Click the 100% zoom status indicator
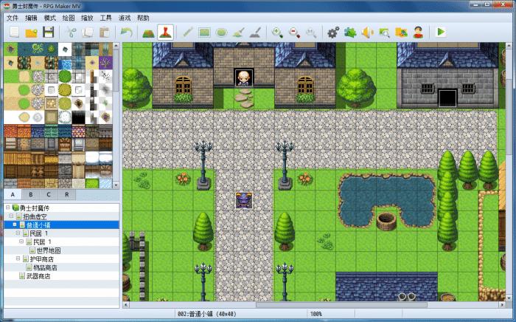Image resolution: width=516 pixels, height=322 pixels. coord(316,314)
